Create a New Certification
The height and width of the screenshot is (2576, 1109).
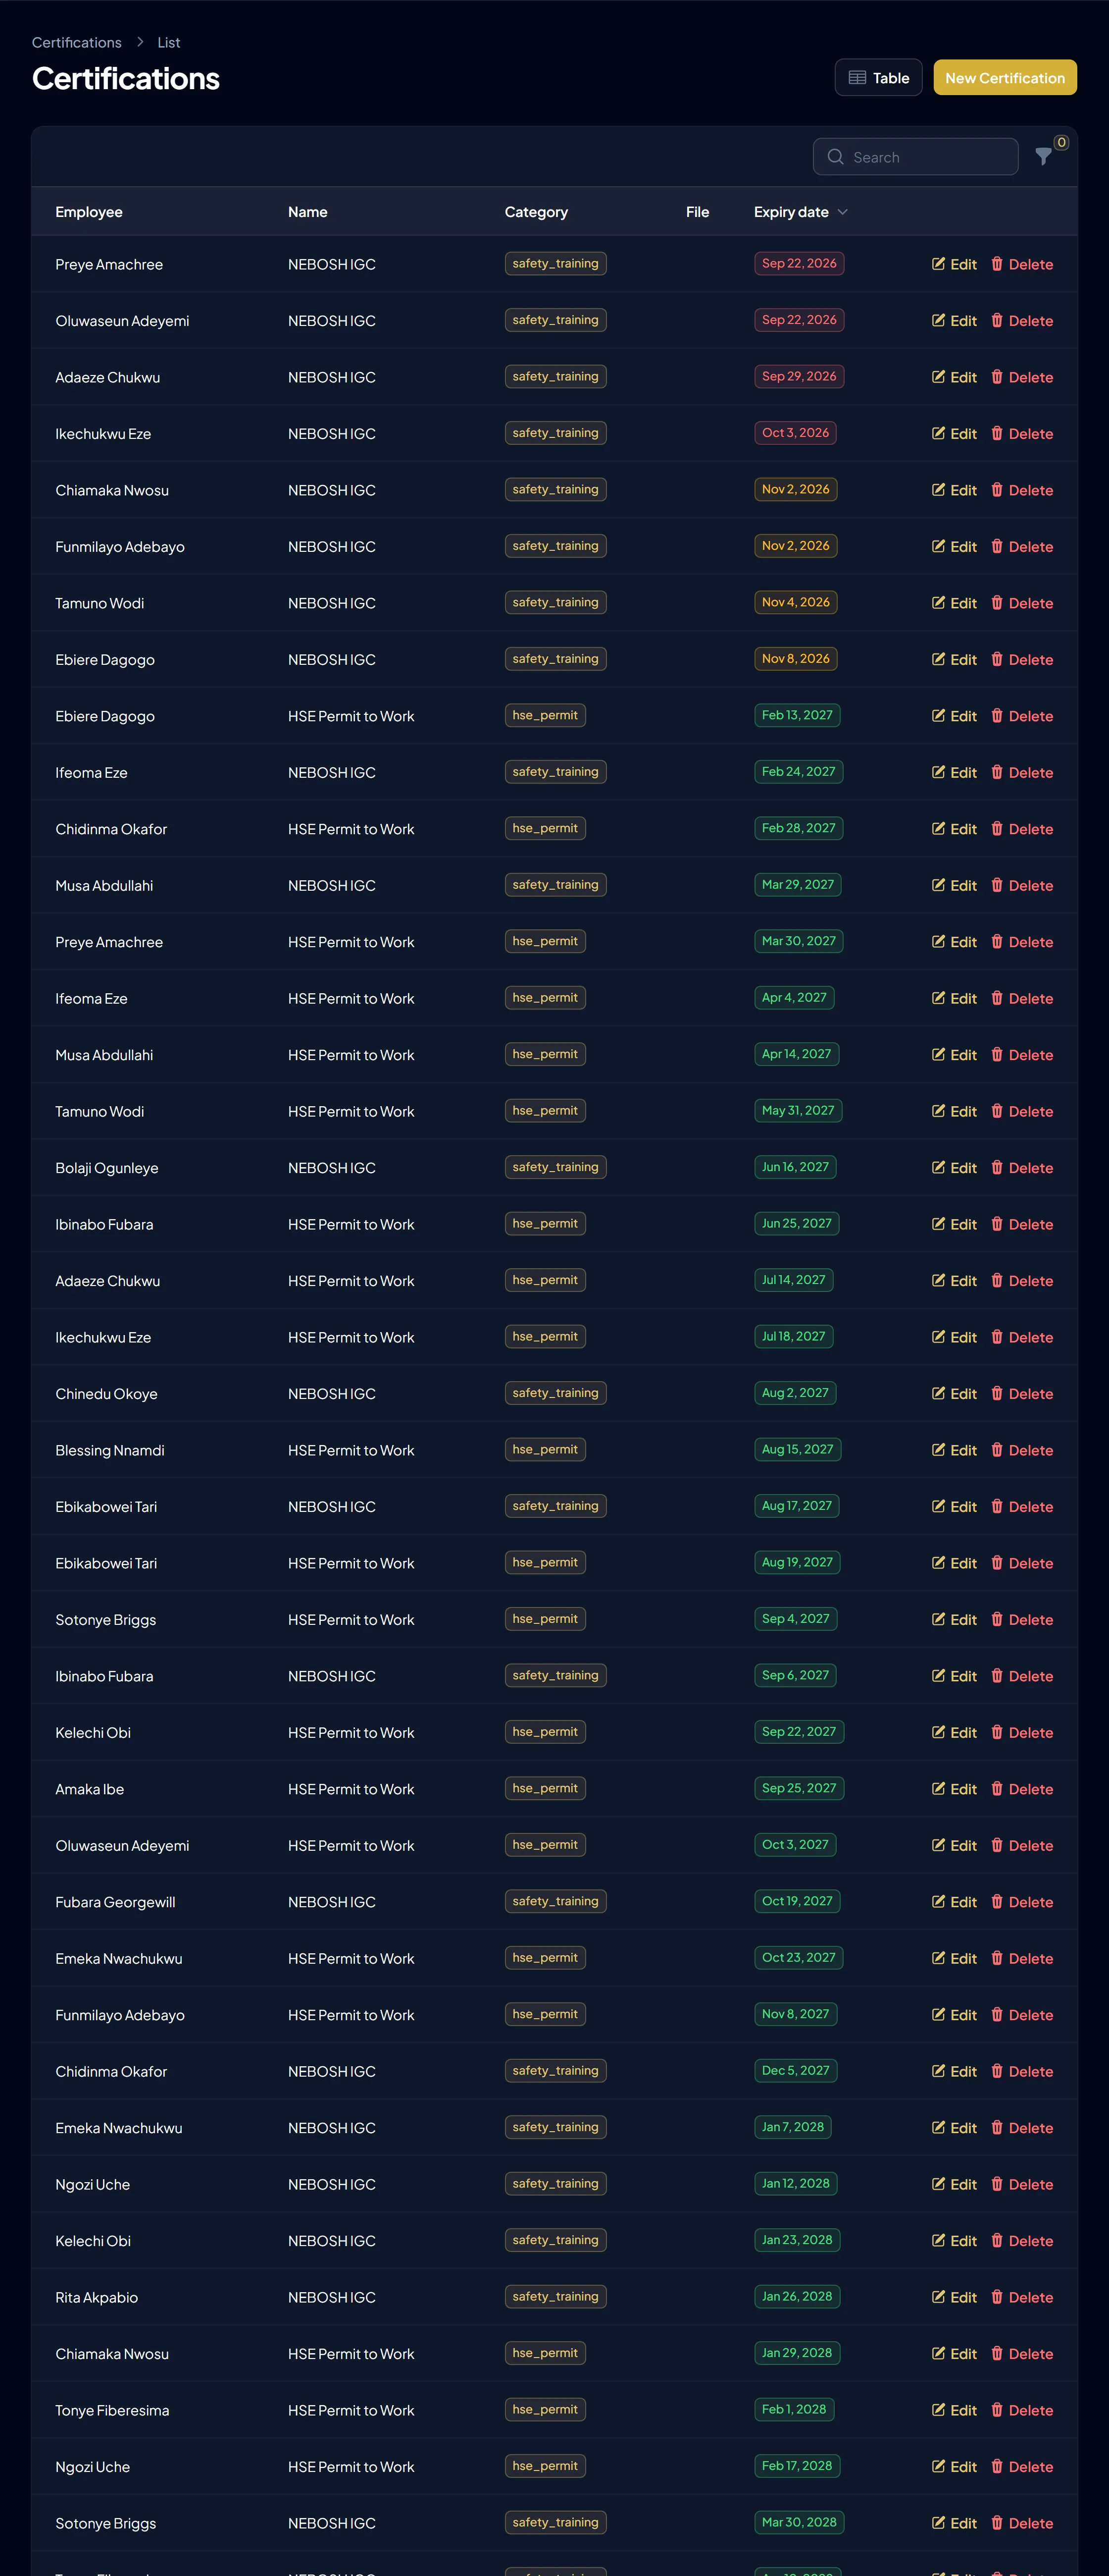tap(1004, 78)
